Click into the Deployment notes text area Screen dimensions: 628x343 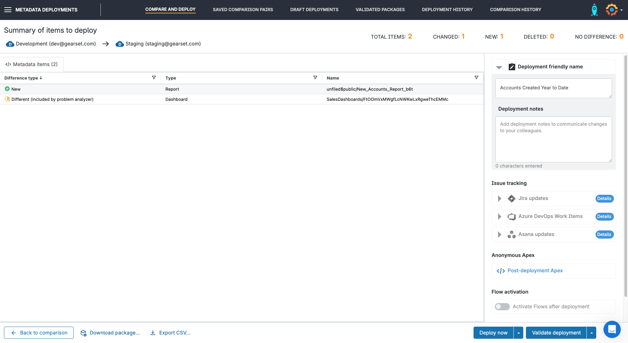pos(553,139)
